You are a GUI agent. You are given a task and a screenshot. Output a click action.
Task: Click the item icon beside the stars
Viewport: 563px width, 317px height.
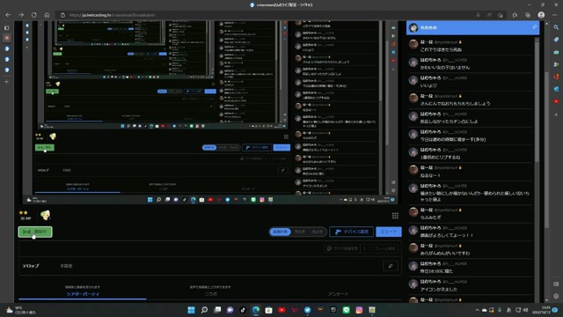point(45,215)
